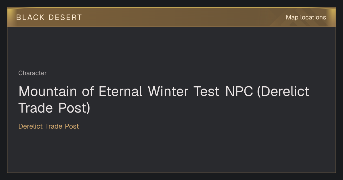Viewport: 343px width, 180px height.
Task: Click the word 'Eternal' in the title
Action: click(120, 92)
